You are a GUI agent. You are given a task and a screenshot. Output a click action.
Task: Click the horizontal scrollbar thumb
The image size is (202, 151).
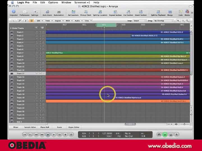[130, 124]
